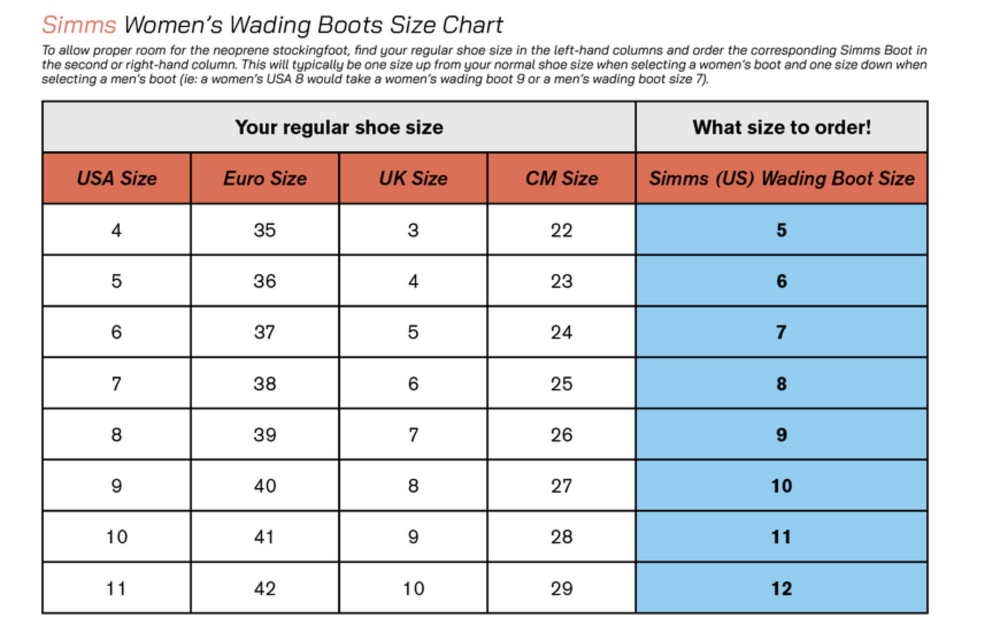Click the 'Simms' brand word in title

click(79, 25)
